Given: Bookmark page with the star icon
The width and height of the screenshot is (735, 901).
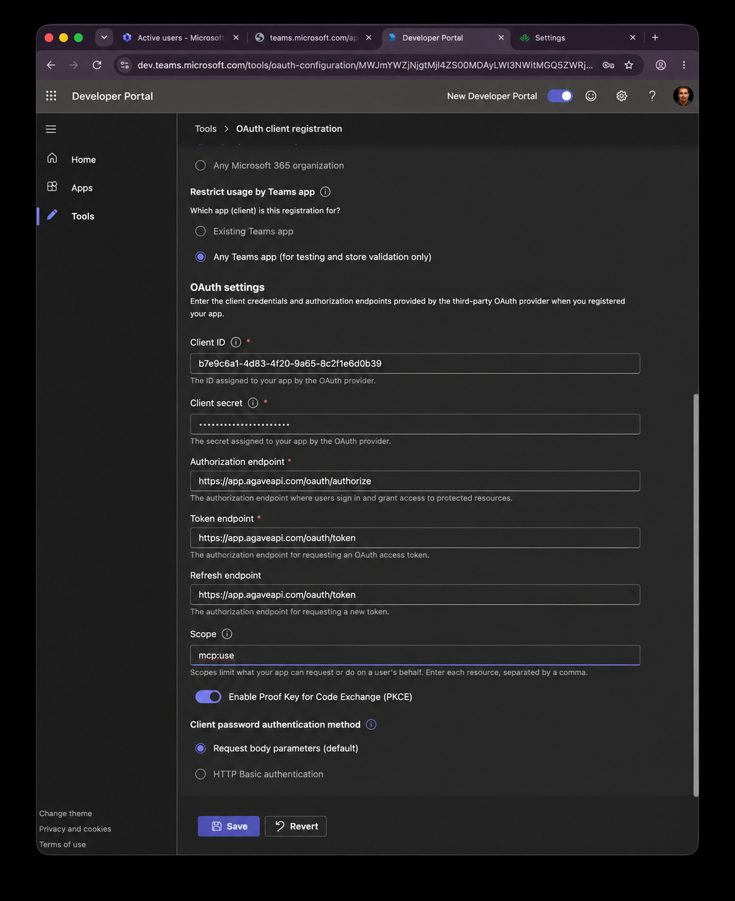Looking at the screenshot, I should [629, 65].
